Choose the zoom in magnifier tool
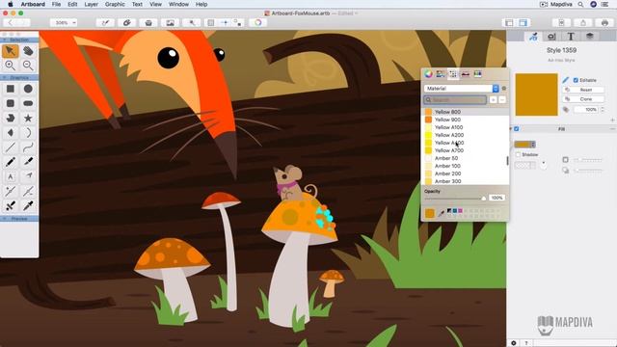This screenshot has height=347, width=617. (x=11, y=66)
